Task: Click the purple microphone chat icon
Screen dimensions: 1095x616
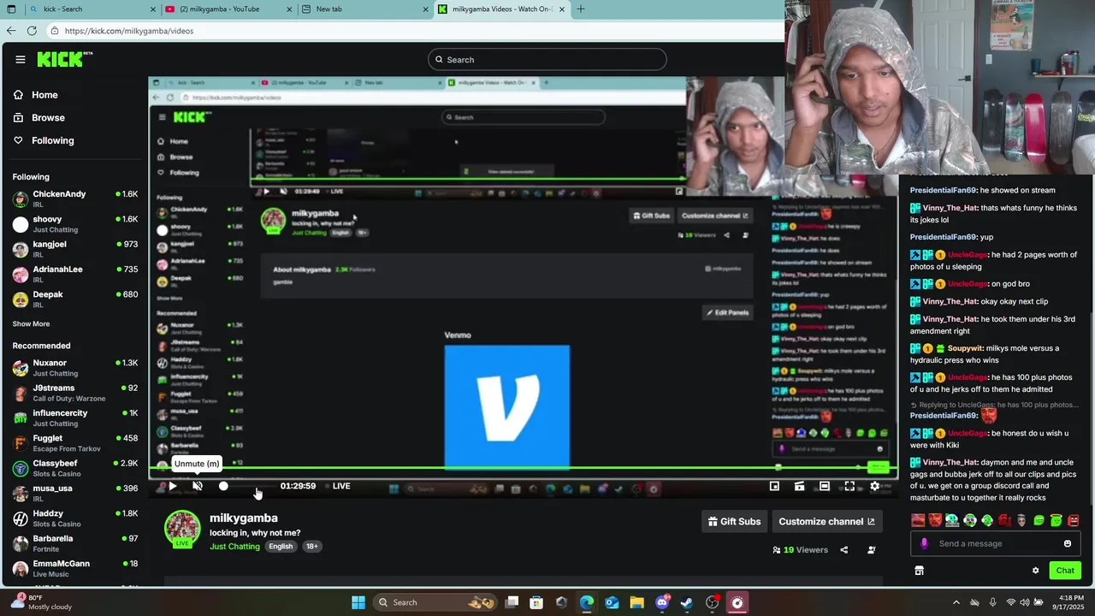Action: tap(924, 543)
